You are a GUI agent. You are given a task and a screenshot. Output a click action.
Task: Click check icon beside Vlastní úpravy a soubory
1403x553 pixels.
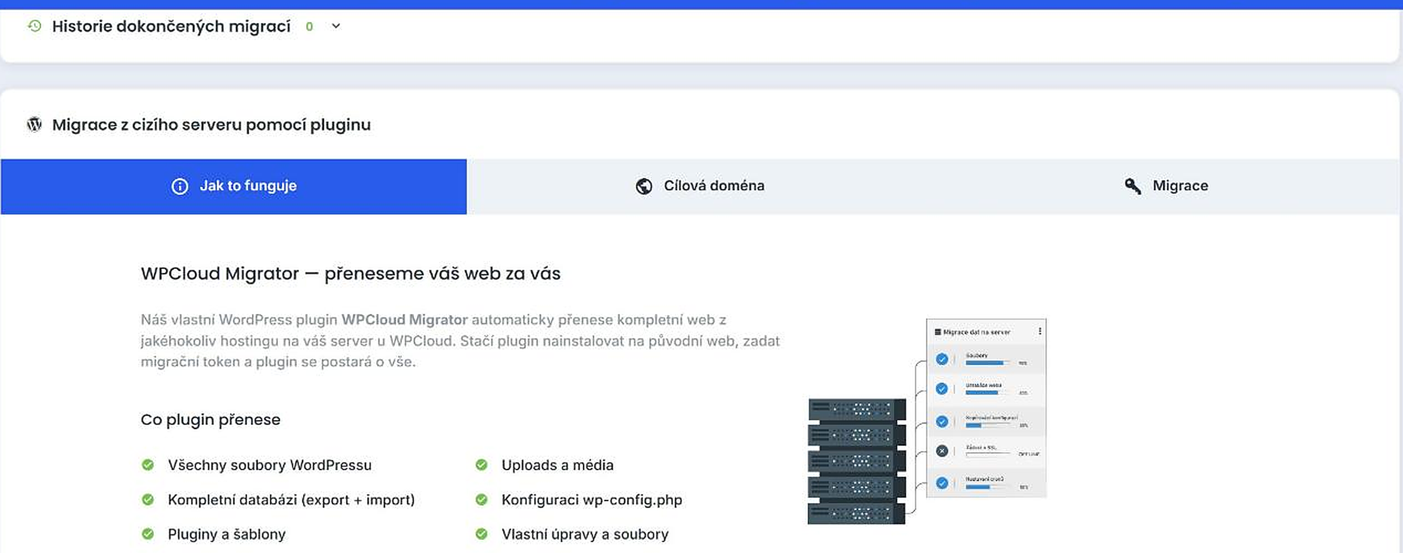pyautogui.click(x=482, y=534)
